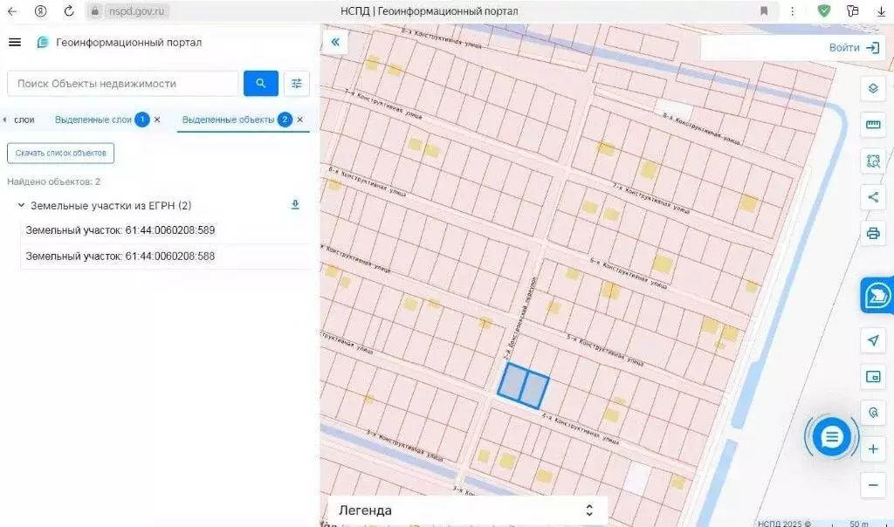Zoom in the map
The width and height of the screenshot is (894, 527).
coord(873,449)
